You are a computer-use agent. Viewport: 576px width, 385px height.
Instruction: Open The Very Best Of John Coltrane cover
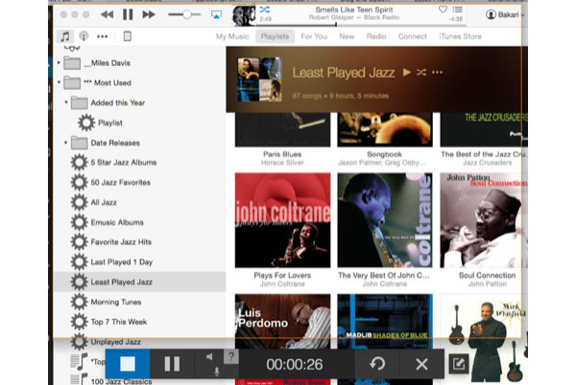pos(385,220)
